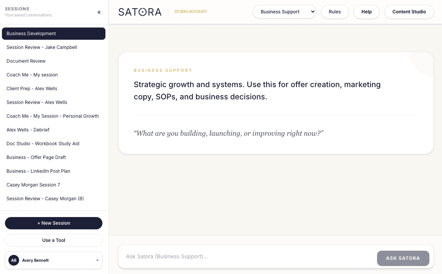Click Use a Tool
Image resolution: width=442 pixels, height=274 pixels.
tap(53, 240)
